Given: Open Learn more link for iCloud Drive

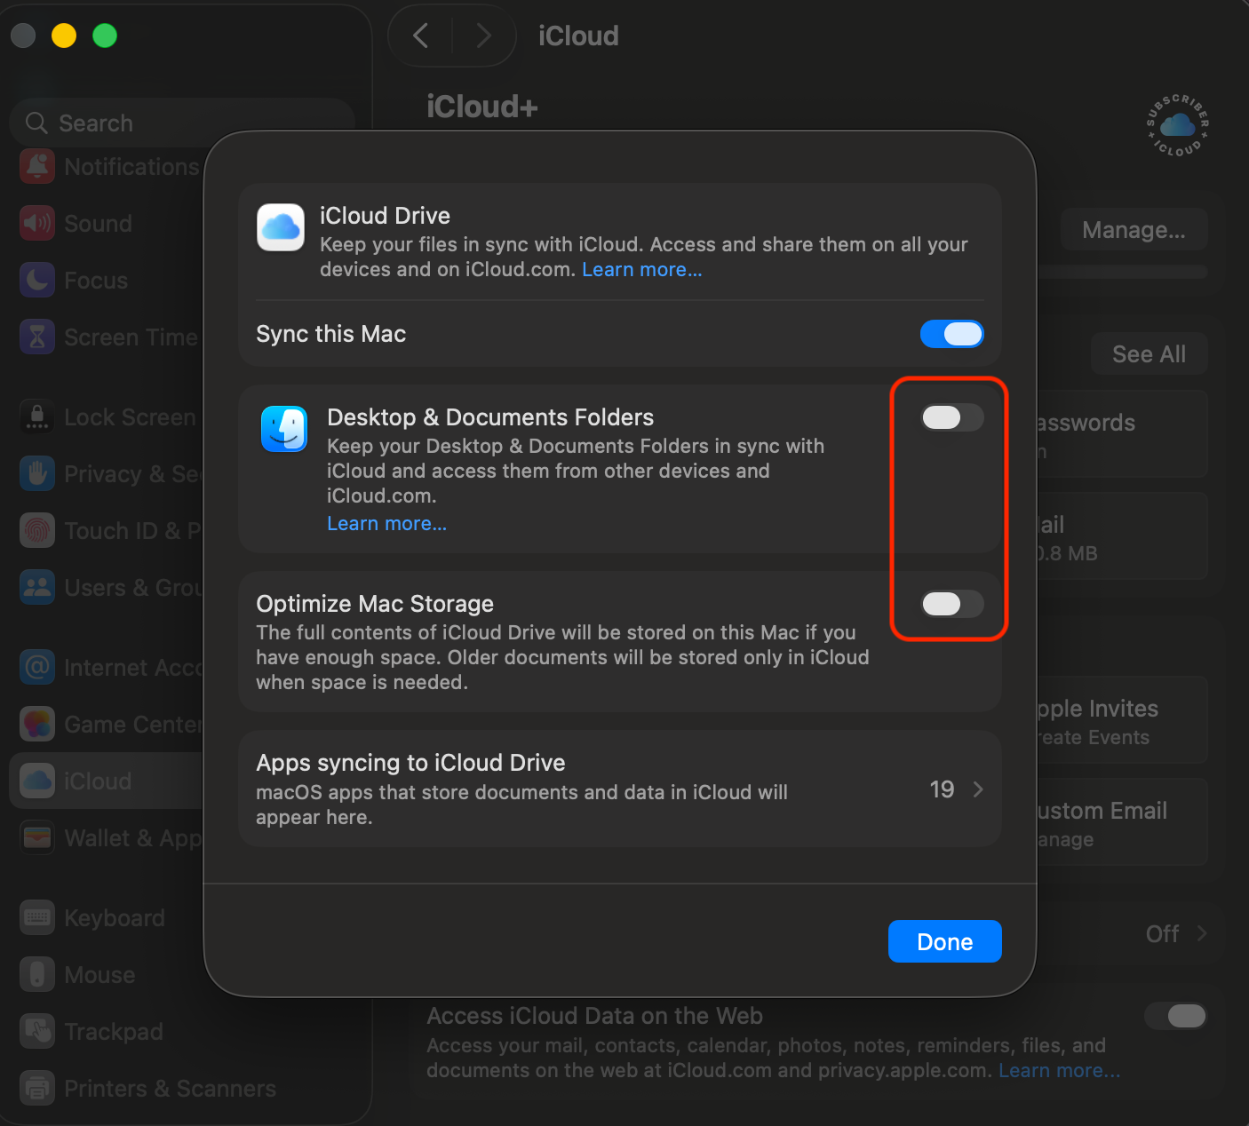Looking at the screenshot, I should 642,269.
